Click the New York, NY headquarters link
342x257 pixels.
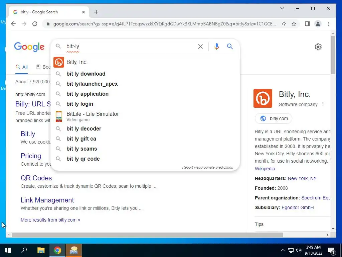[x=302, y=178]
